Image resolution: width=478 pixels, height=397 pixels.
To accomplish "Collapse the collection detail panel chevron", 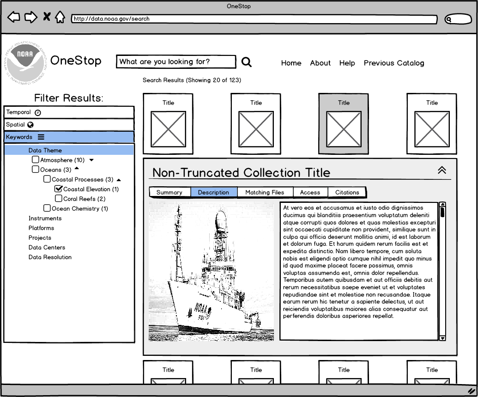I will [x=442, y=170].
